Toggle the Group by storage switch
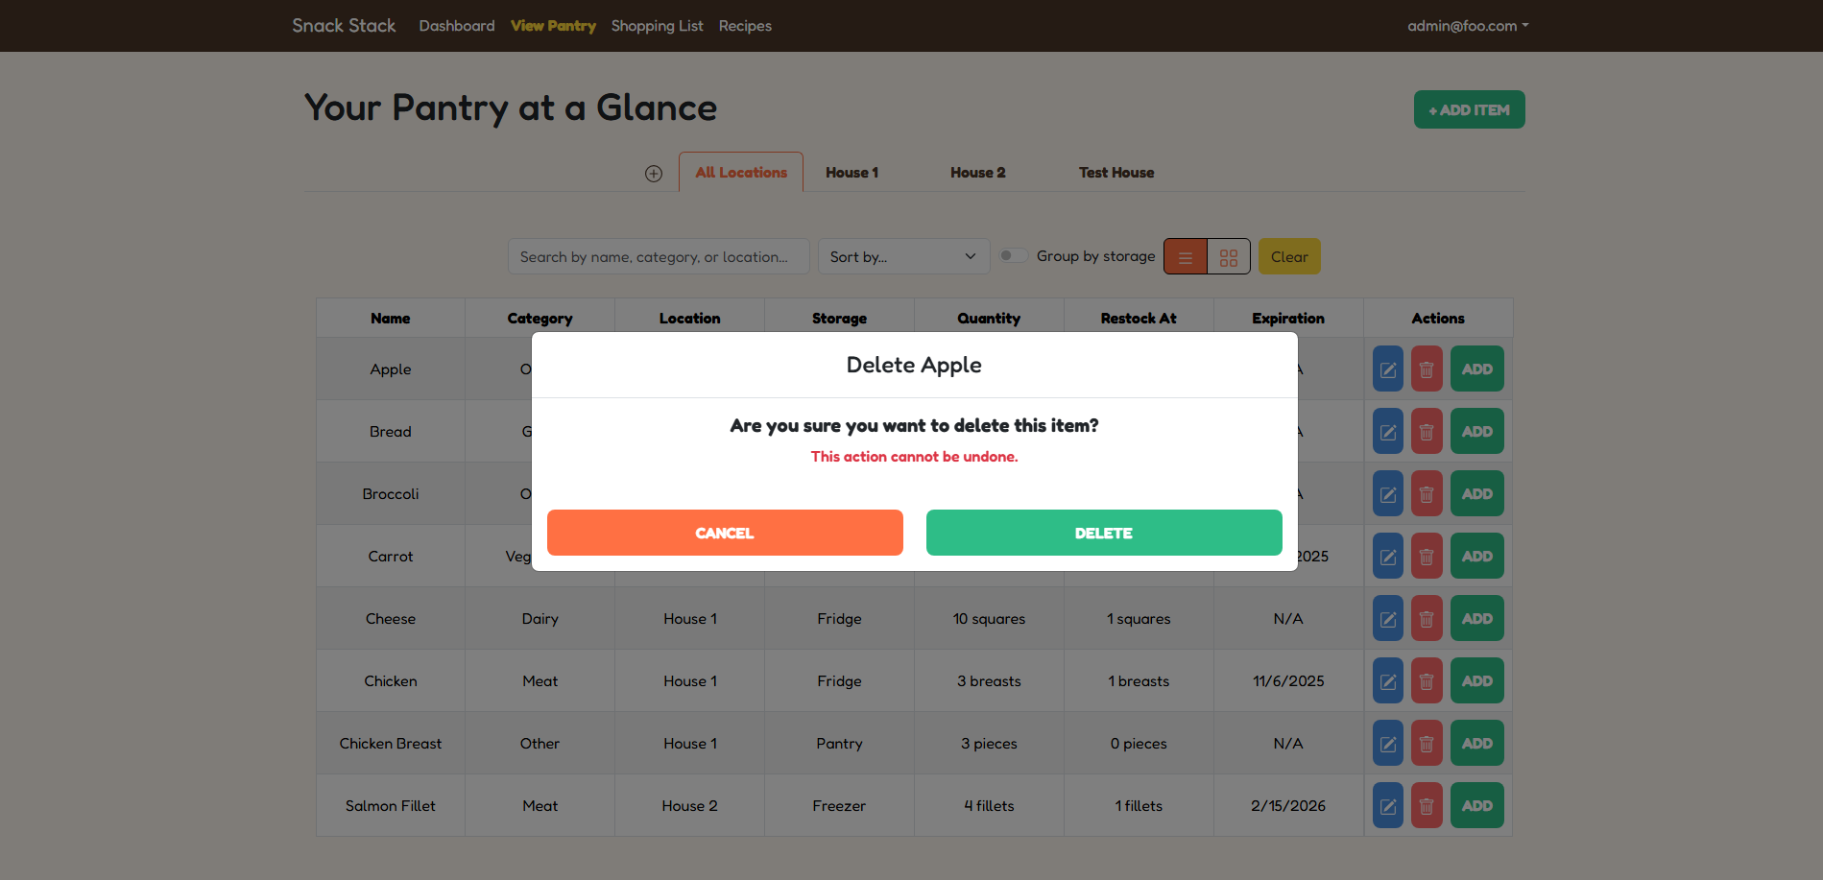 [1012, 256]
